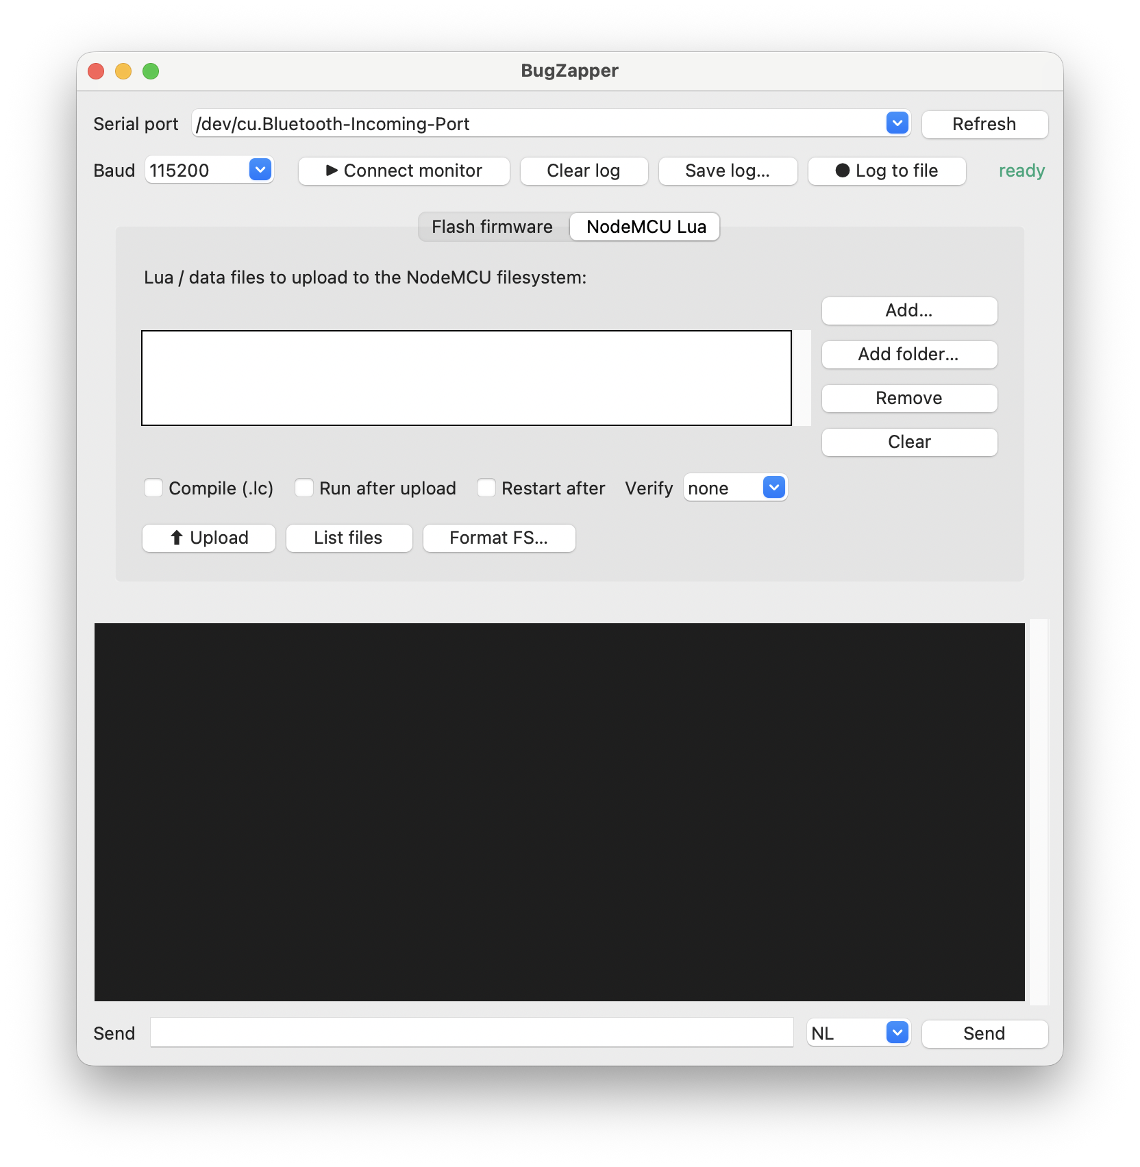Click the Clear file list button
Screen dimensions: 1140x1167
tap(909, 442)
